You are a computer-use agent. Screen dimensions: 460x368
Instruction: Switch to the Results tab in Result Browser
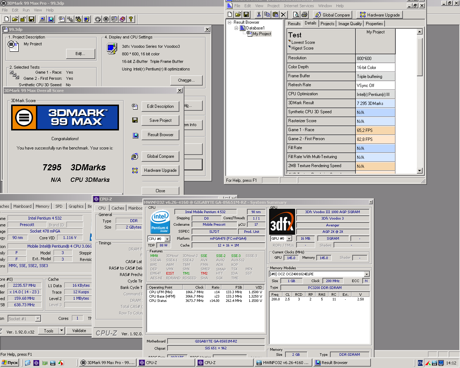(294, 24)
